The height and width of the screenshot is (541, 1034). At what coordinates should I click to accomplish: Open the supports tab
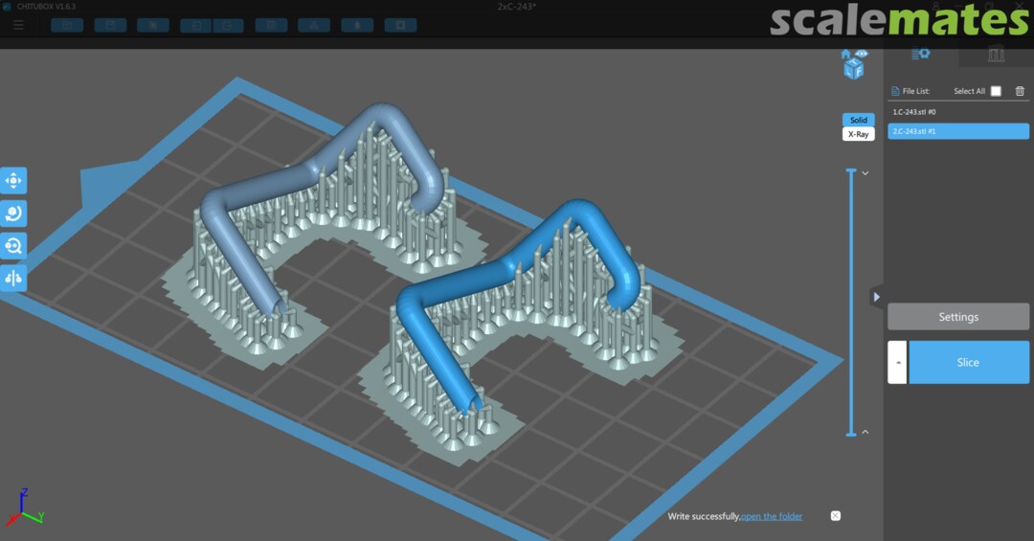point(996,54)
